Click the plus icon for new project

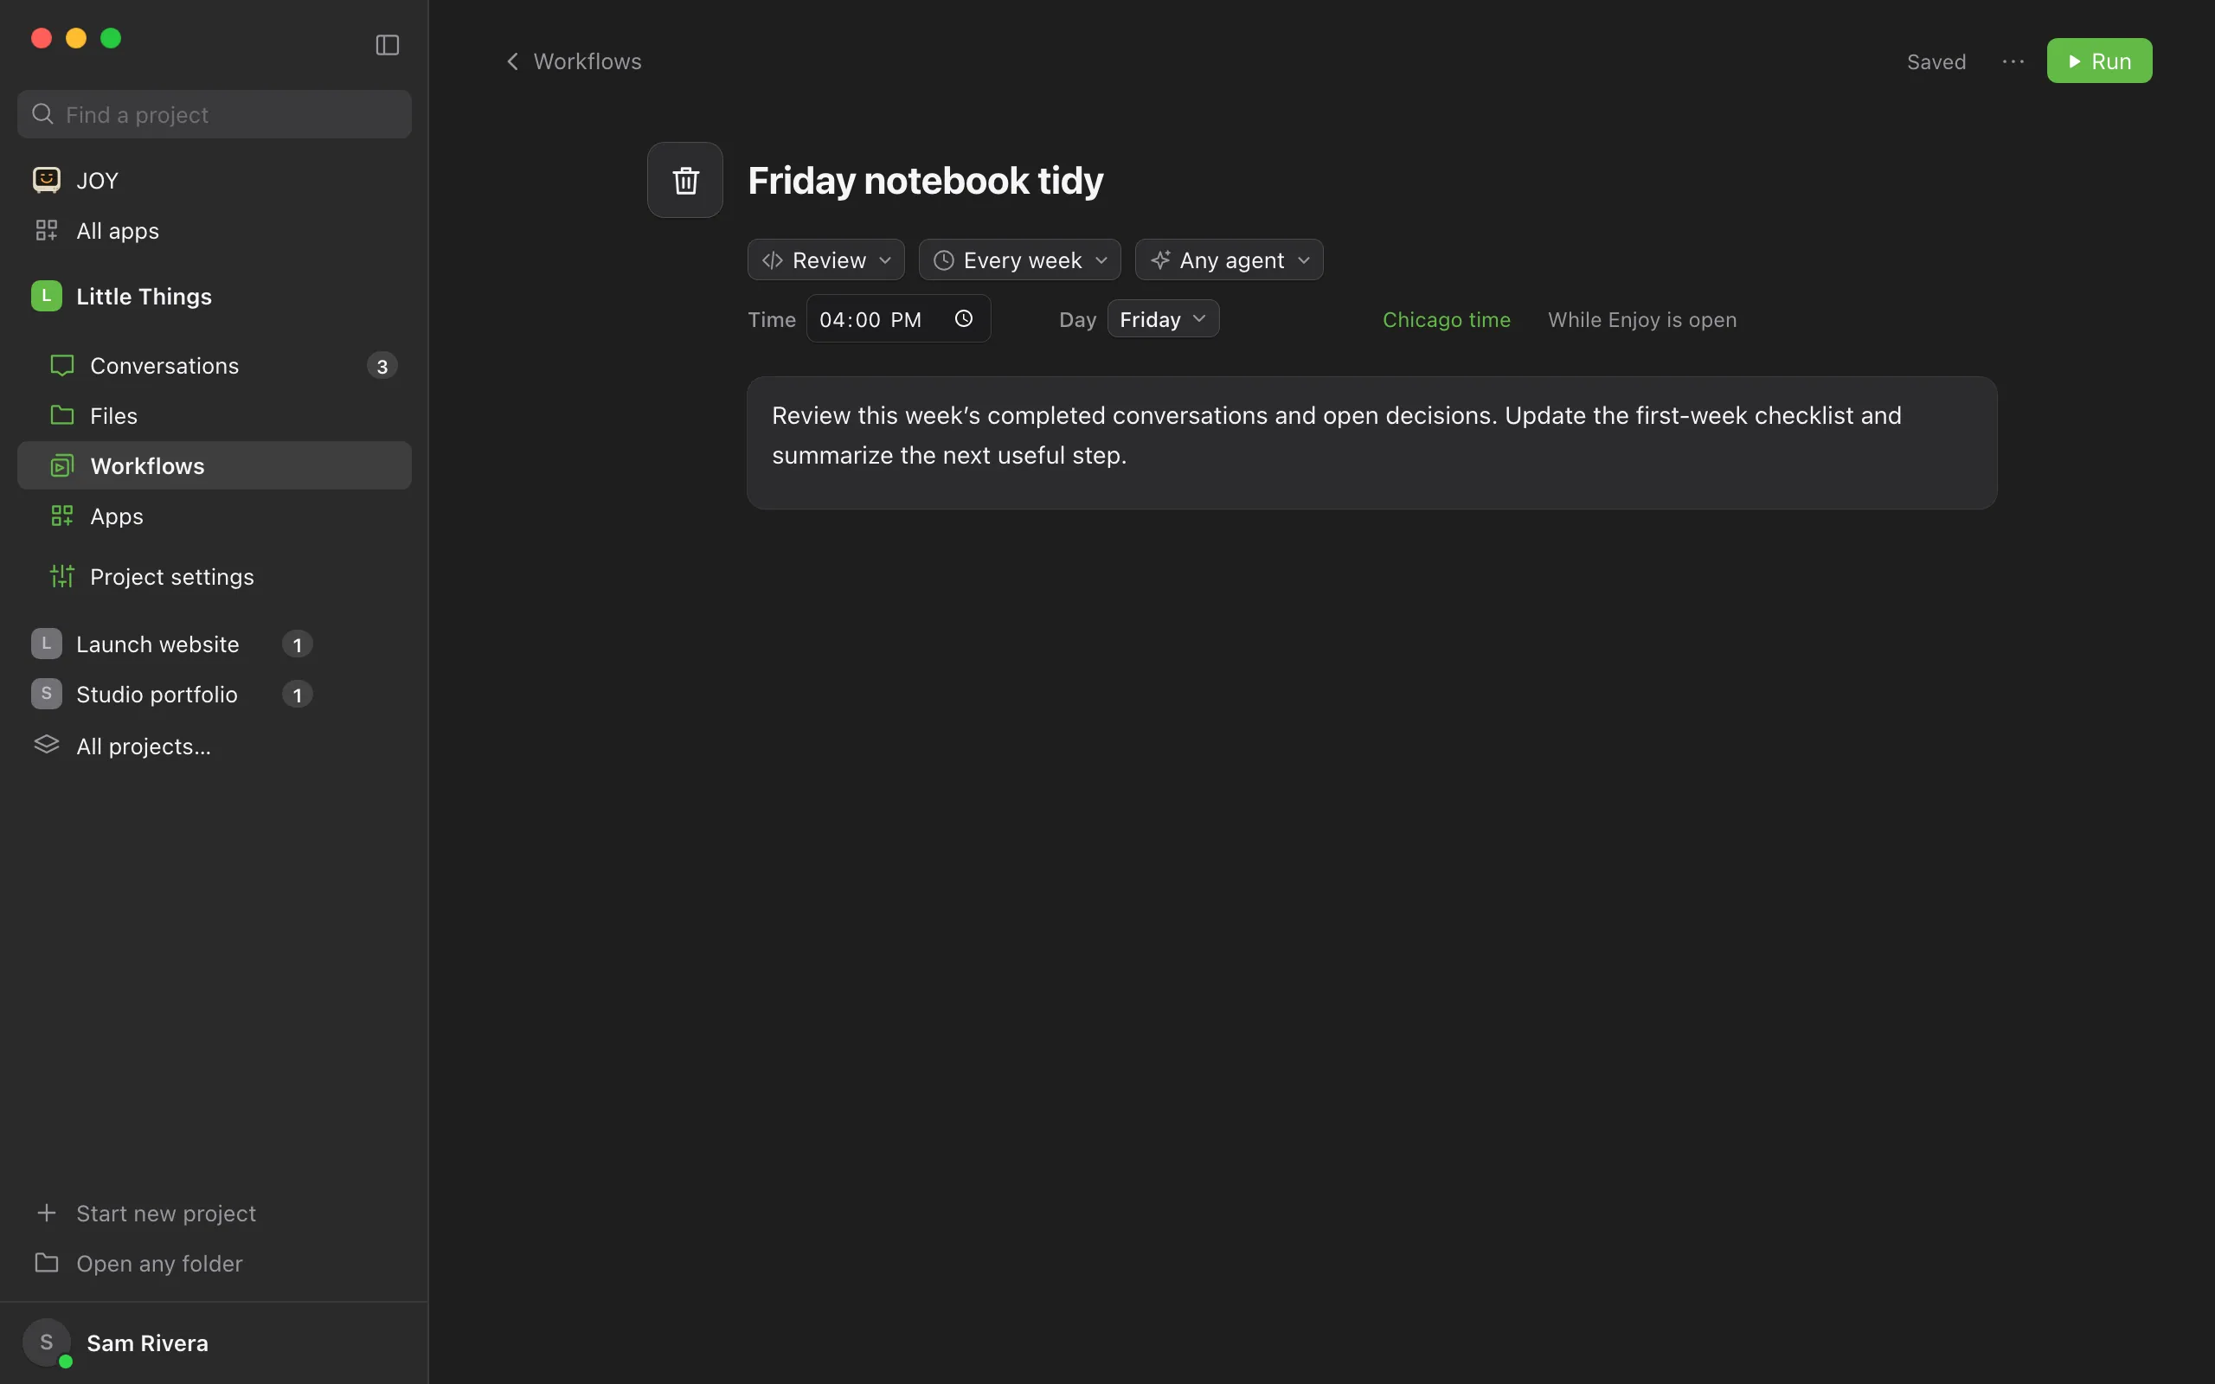pyautogui.click(x=47, y=1213)
